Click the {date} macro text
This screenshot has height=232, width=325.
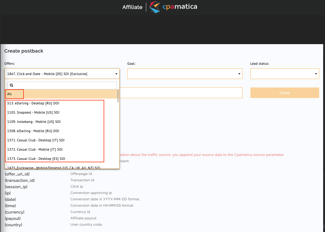tap(10, 199)
